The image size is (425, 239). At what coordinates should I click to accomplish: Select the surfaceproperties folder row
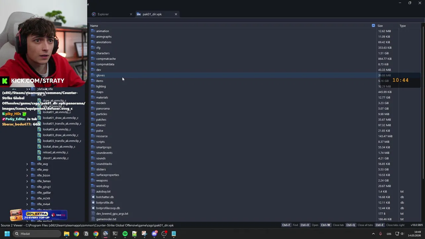255,175
